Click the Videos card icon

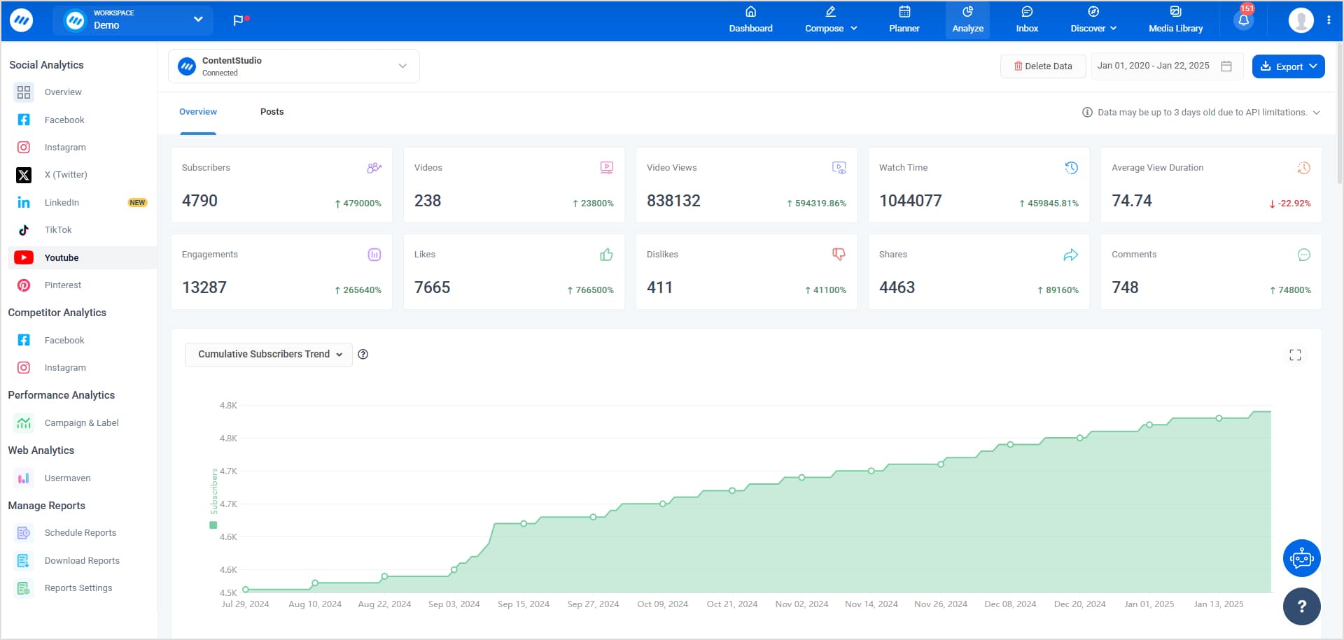click(607, 168)
